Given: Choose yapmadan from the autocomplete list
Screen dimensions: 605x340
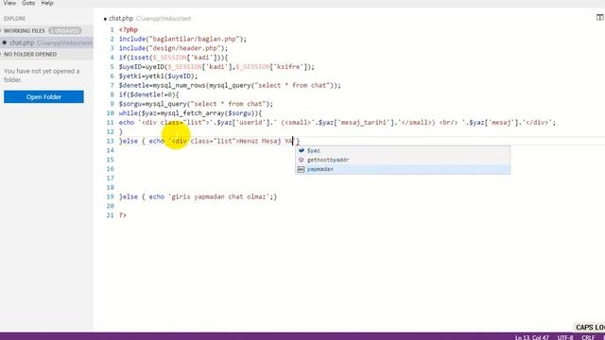Looking at the screenshot, I should [403, 169].
